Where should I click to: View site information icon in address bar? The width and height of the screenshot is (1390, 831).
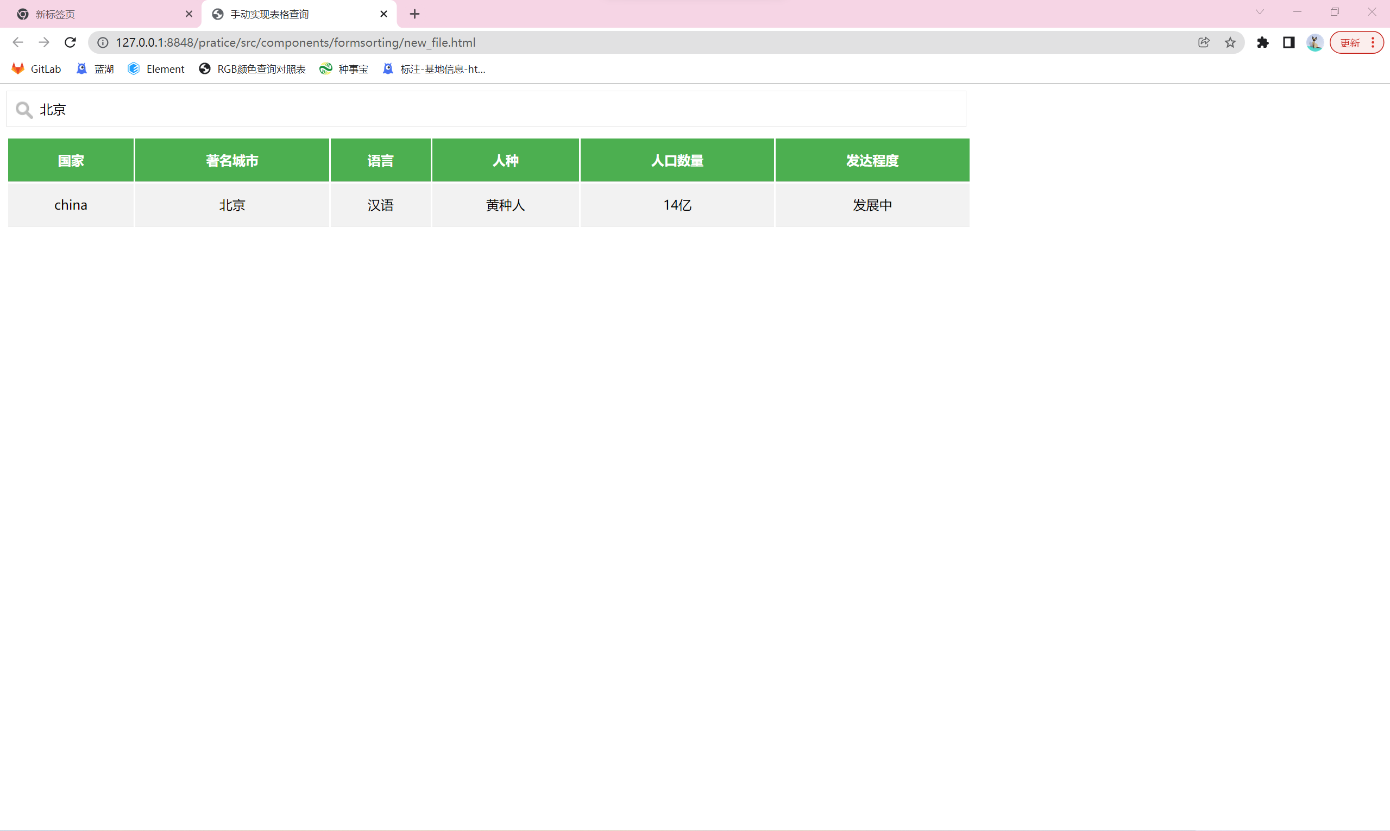tap(103, 42)
